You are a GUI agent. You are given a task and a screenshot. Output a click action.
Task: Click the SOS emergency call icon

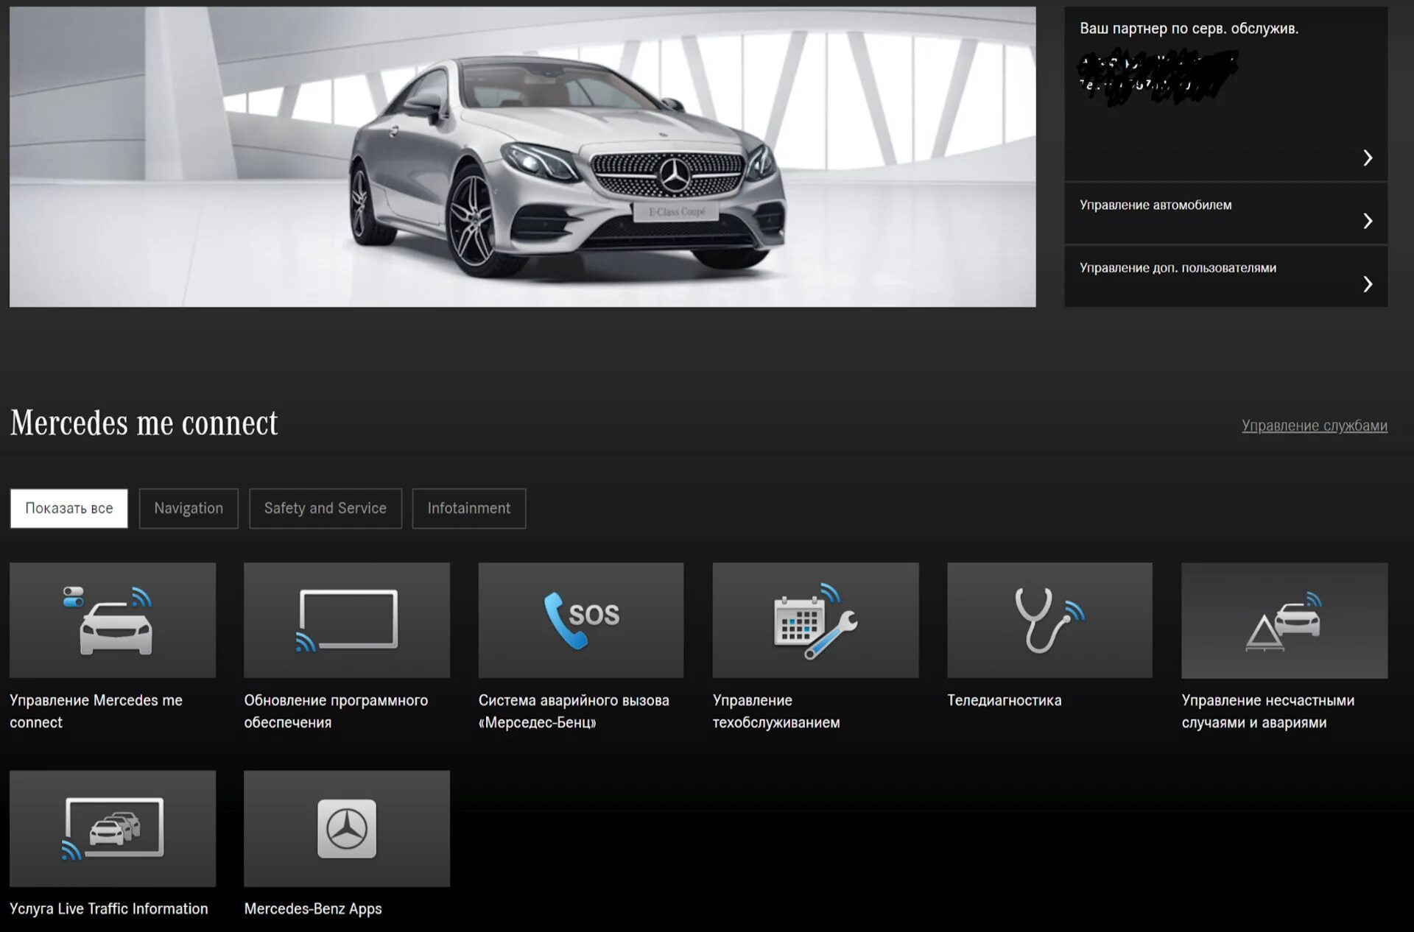pos(581,620)
